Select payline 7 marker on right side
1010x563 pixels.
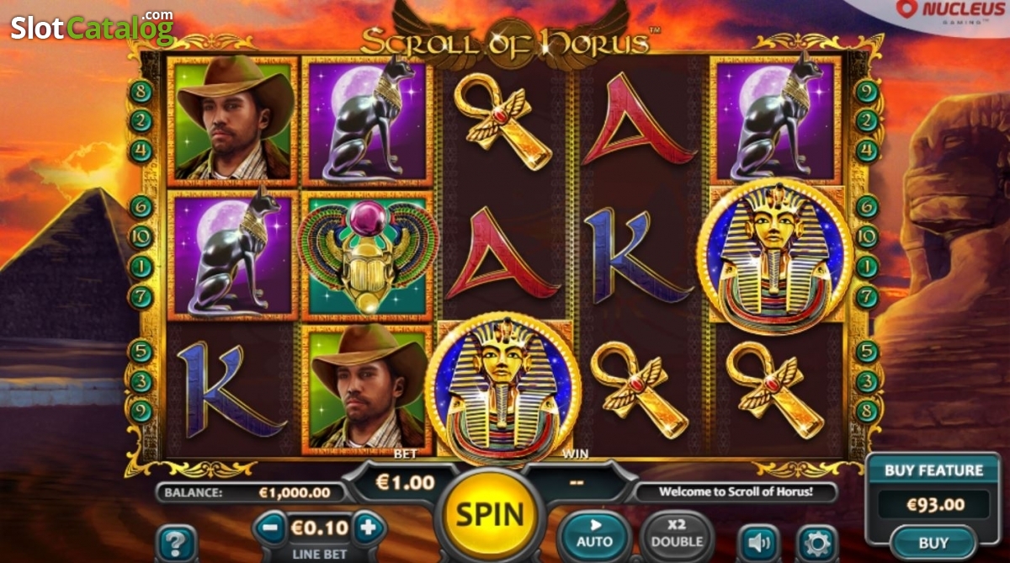(x=867, y=296)
